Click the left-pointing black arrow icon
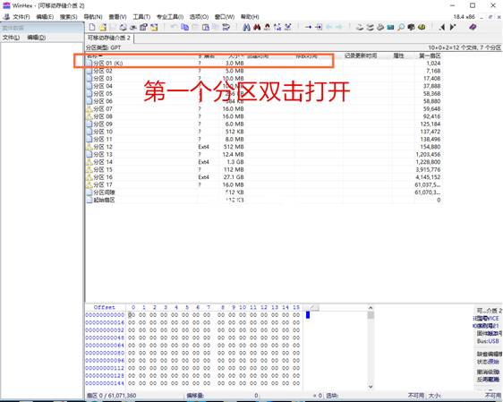The image size is (503, 402). (x=442, y=27)
